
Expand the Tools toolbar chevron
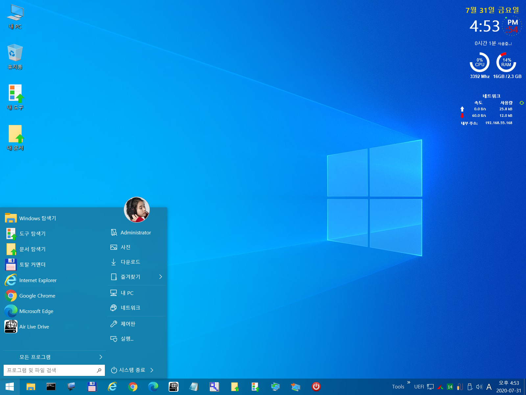[x=409, y=382]
